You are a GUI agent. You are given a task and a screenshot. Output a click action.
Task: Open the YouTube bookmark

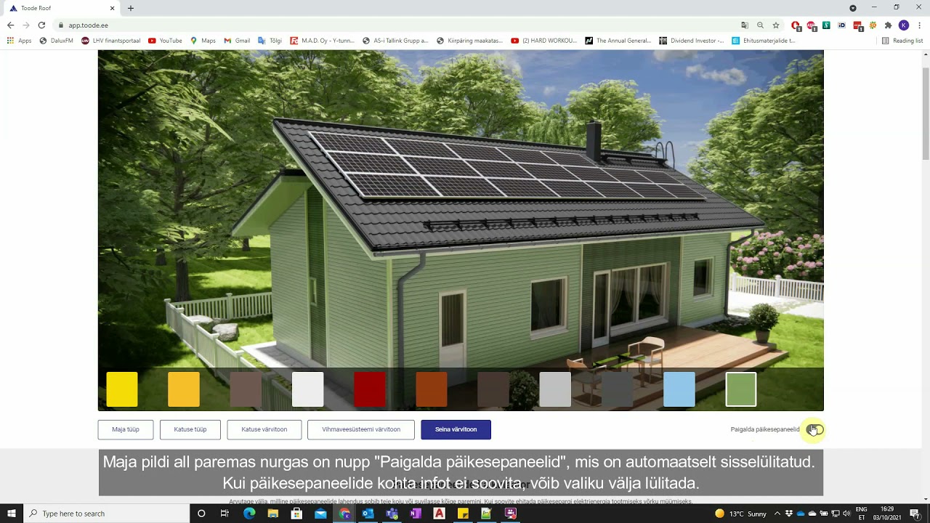(165, 41)
